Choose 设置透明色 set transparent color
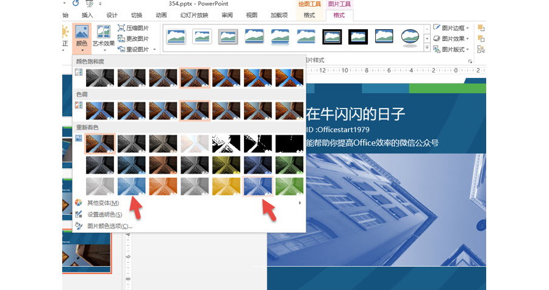 (x=104, y=214)
